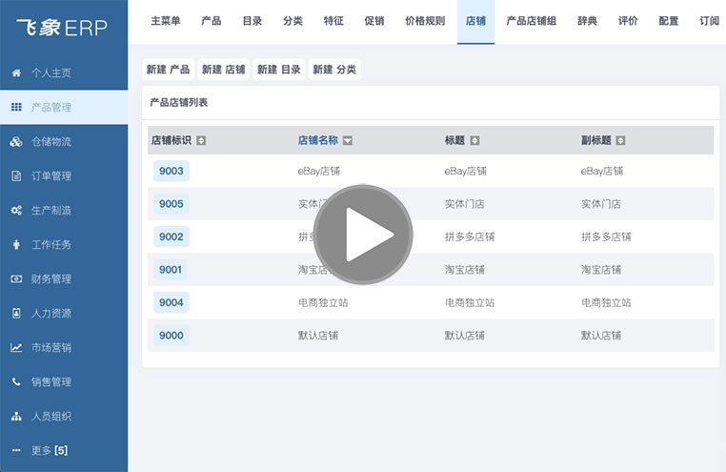Toggle sort on 店铺名称 column

pos(348,140)
